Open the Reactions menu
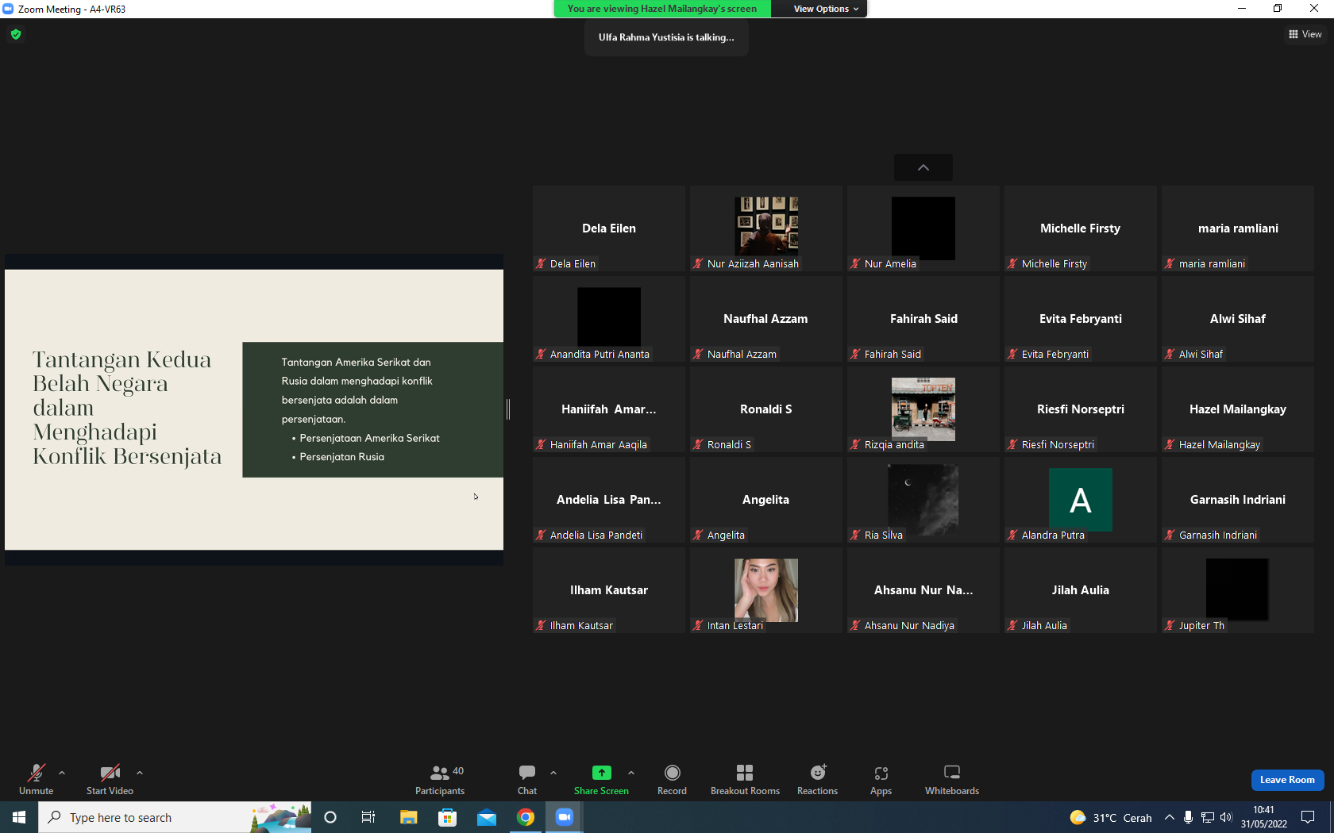Screen dimensions: 1334x833 (817, 780)
